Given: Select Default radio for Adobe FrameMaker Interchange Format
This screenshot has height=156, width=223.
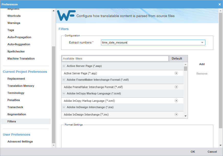Looking at the screenshot, I should click(176, 87).
